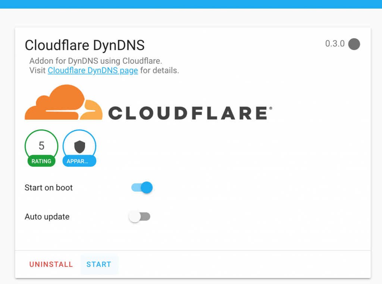Click the Start on boot label
Image resolution: width=382 pixels, height=284 pixels.
[x=48, y=187]
